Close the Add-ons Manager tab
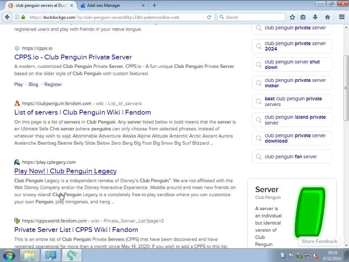Viewport: 349px width, 262px height. click(143, 5)
